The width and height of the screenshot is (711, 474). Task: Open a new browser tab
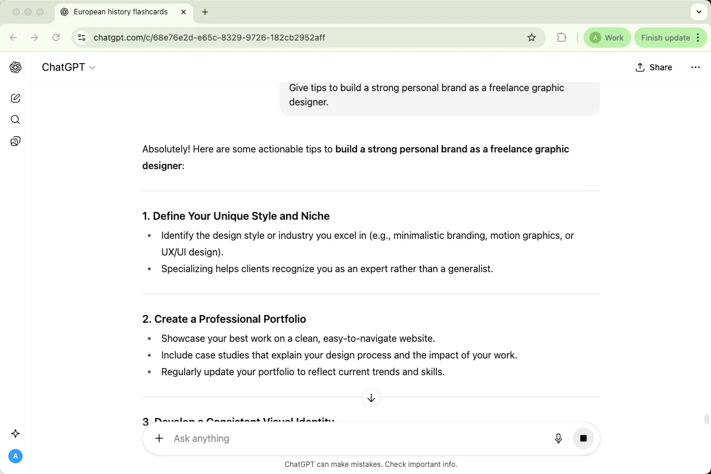205,12
